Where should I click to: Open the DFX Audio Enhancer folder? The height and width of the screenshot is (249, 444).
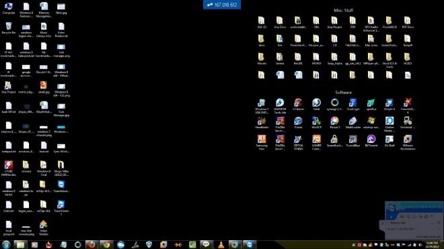pyautogui.click(x=371, y=24)
